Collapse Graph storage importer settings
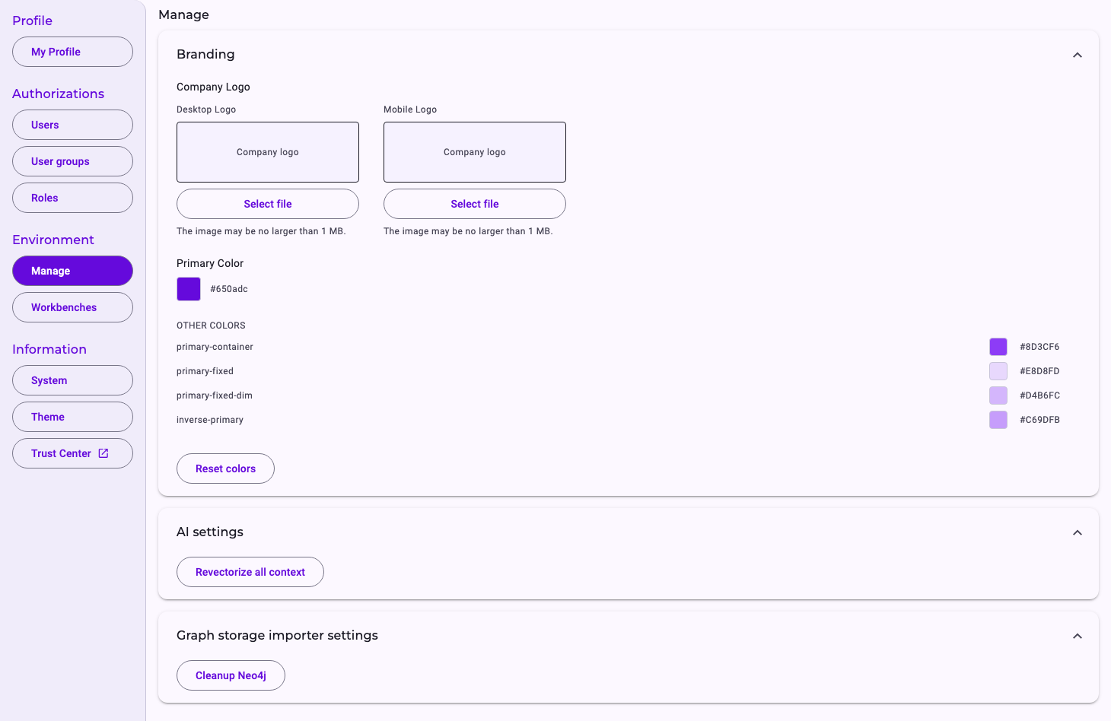The width and height of the screenshot is (1111, 721). coord(1078,636)
